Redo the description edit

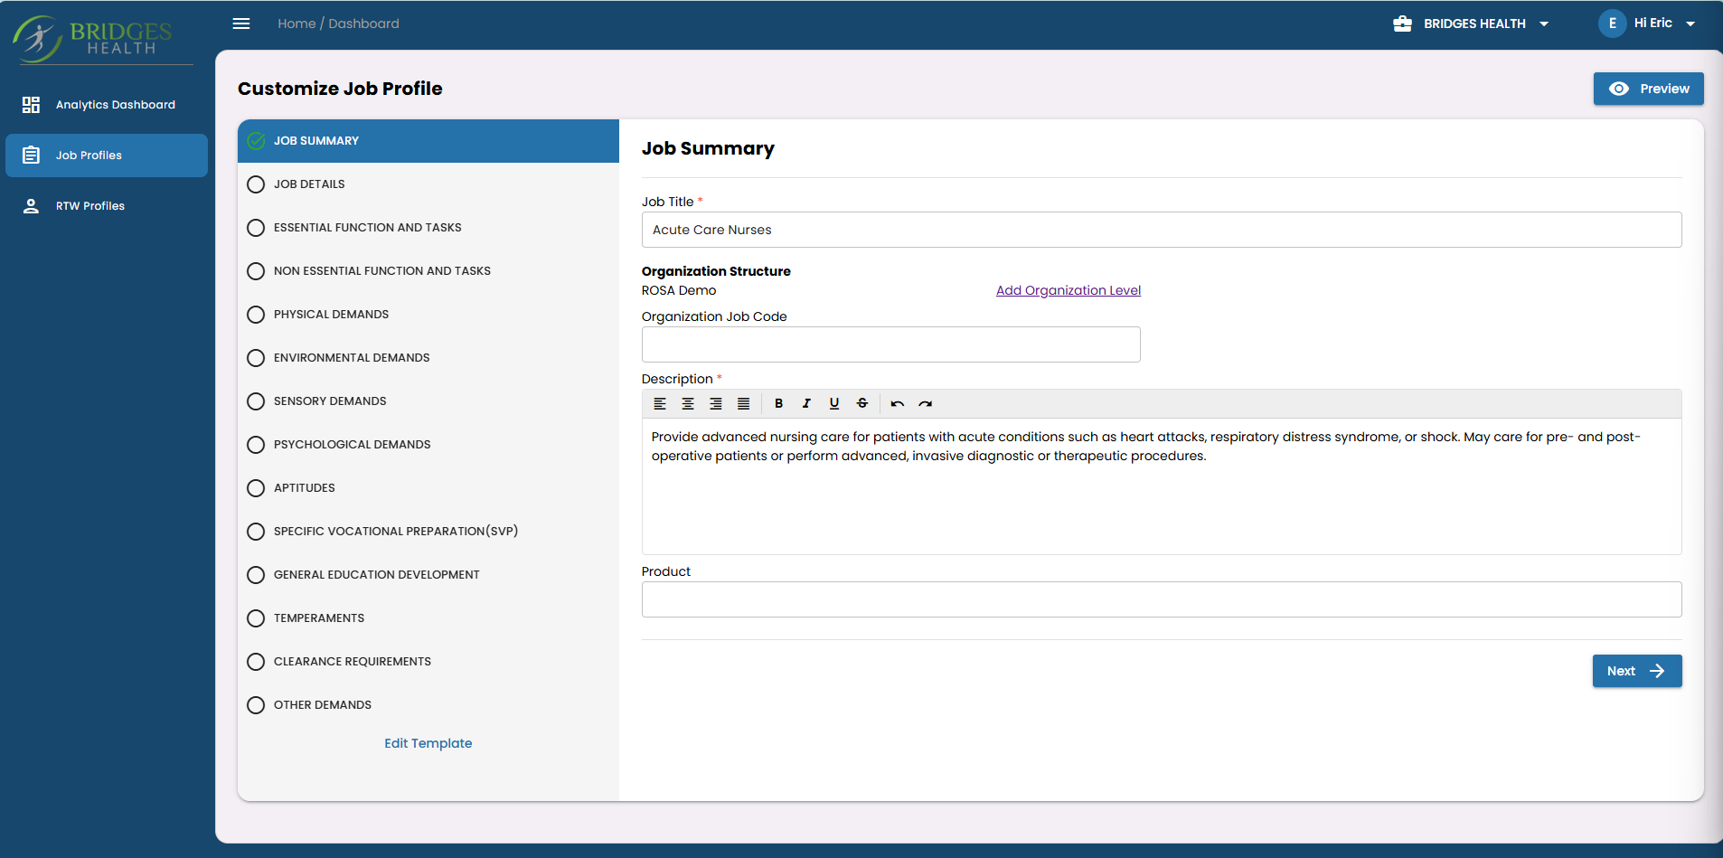[926, 404]
